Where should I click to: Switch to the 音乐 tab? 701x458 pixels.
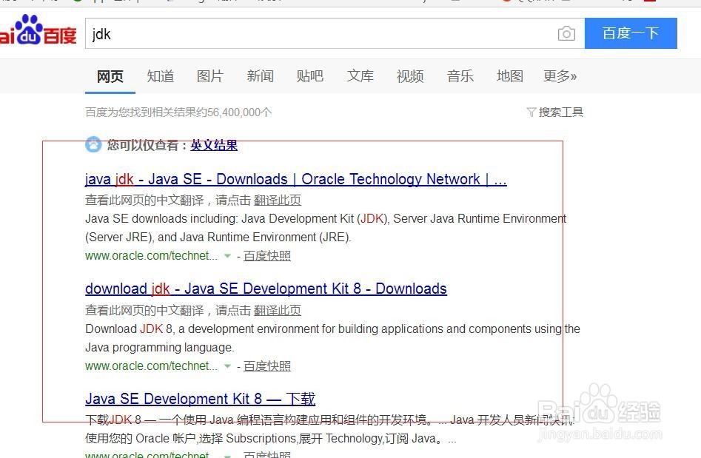tap(460, 76)
